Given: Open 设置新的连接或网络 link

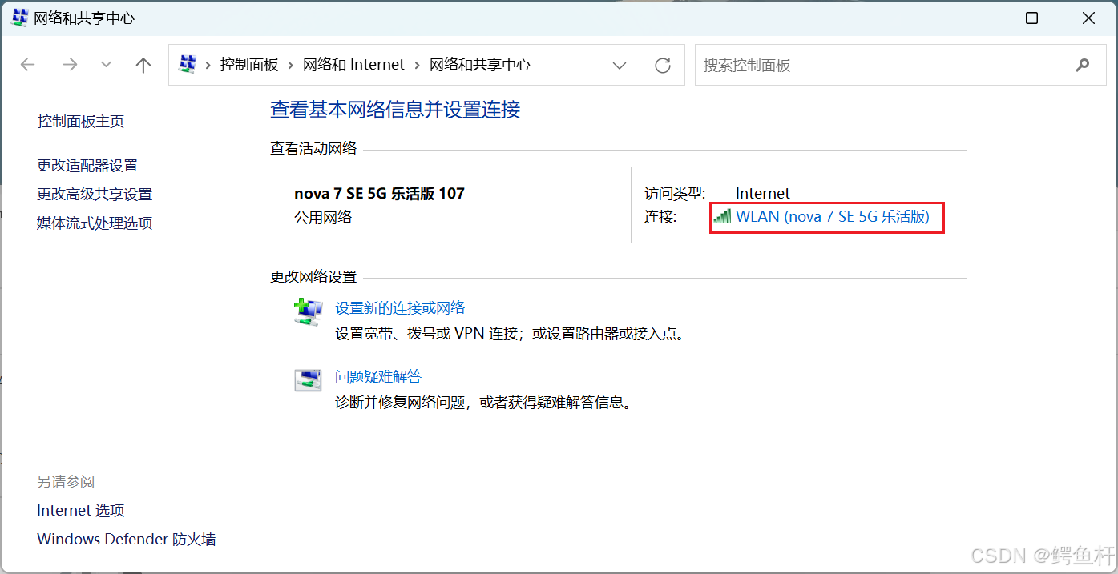Looking at the screenshot, I should [x=400, y=308].
